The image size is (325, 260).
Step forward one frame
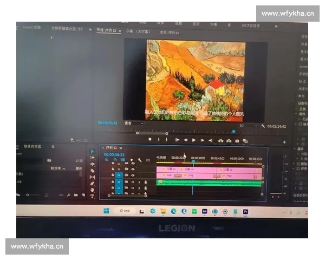click(202, 140)
